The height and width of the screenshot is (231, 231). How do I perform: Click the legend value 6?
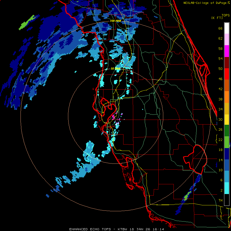(x=221, y=180)
